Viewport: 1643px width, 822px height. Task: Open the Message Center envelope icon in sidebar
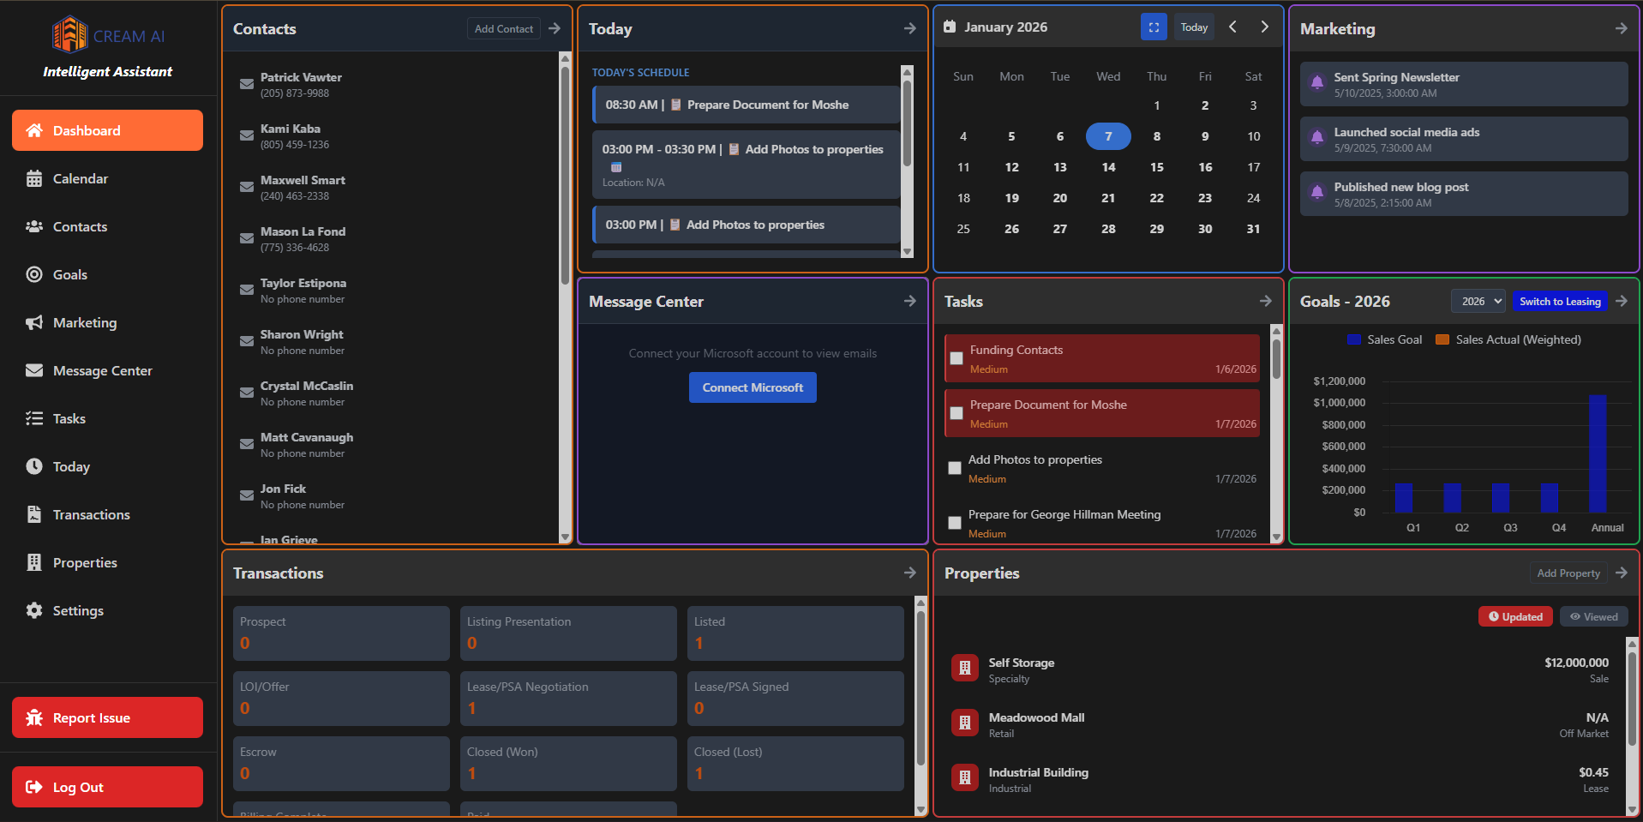[x=34, y=370]
